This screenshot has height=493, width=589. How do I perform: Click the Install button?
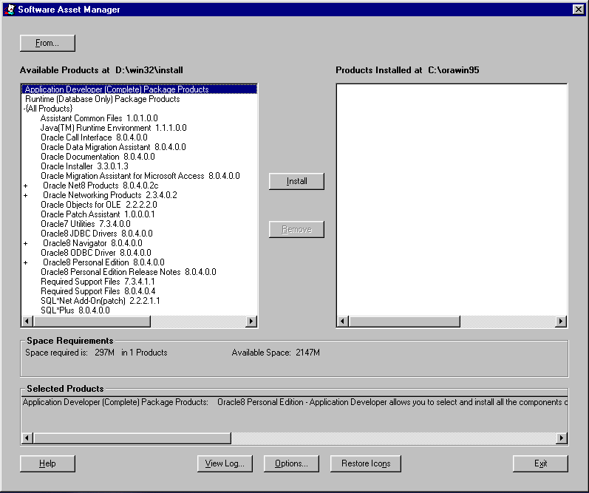tap(296, 181)
